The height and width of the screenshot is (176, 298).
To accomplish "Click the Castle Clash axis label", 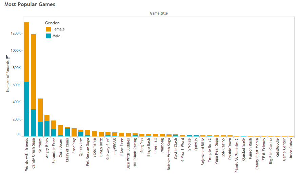I will (x=176, y=149).
